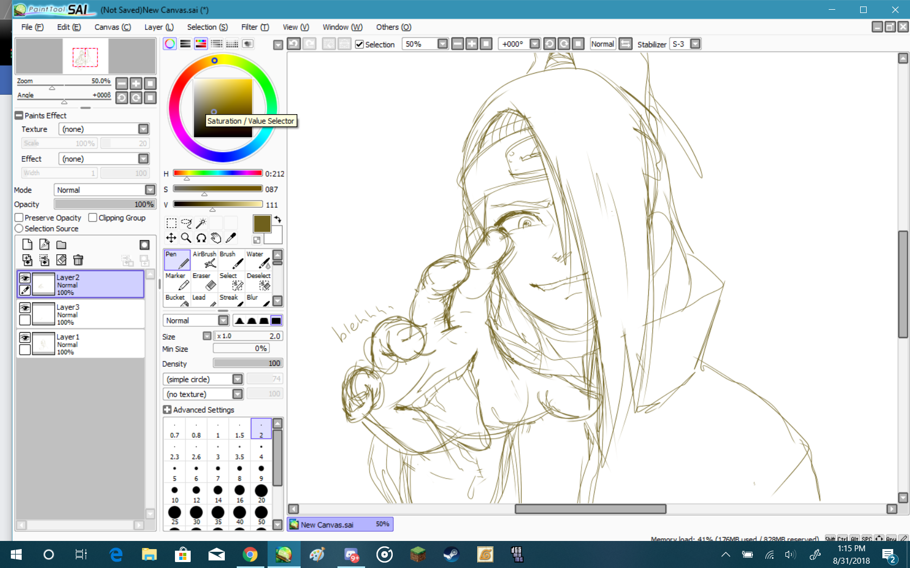Select the Water brush tool
The image size is (910, 568).
click(x=258, y=260)
